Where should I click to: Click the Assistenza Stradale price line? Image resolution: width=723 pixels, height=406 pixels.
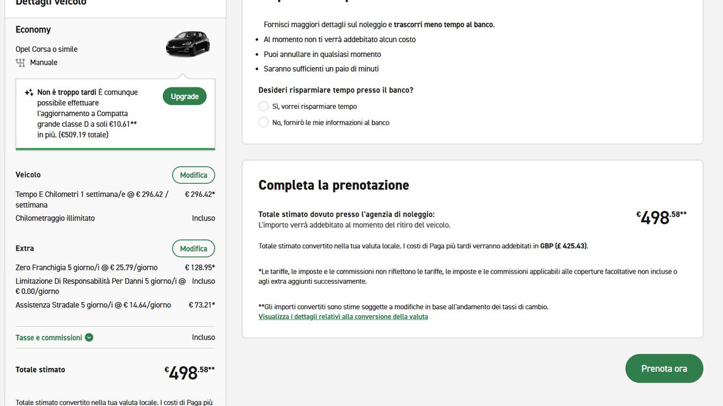coord(115,305)
